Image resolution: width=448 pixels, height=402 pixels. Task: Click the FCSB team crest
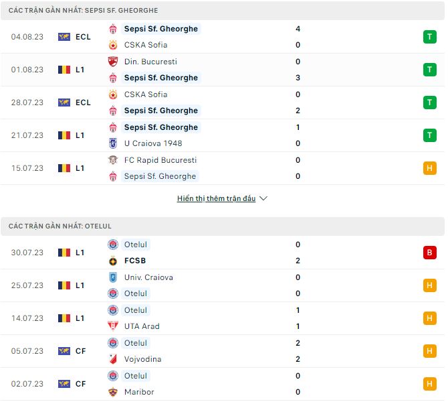[x=112, y=261]
